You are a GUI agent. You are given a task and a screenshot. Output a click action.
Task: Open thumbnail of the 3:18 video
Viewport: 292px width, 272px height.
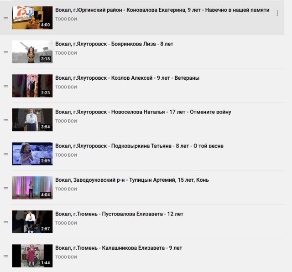32,52
